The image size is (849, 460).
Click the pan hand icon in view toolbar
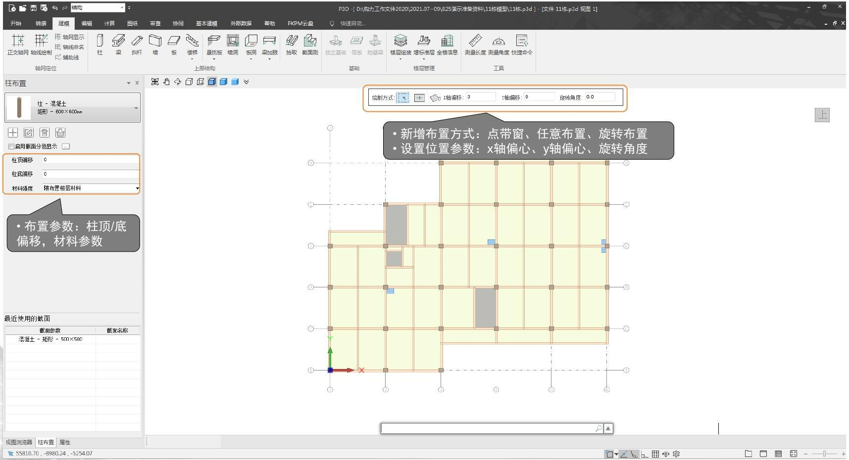point(166,82)
